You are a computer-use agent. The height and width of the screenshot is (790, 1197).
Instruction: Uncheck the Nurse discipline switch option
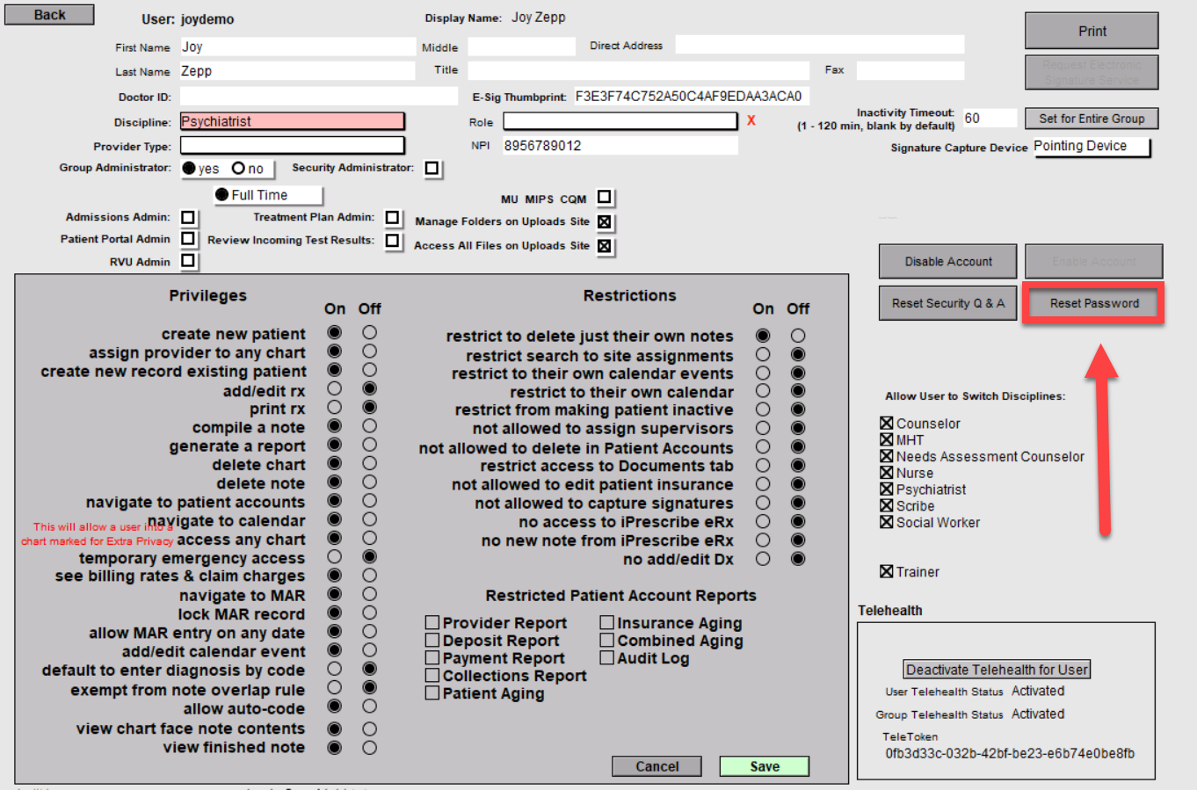point(887,473)
